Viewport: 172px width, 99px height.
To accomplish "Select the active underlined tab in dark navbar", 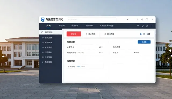I will [x=48, y=26].
